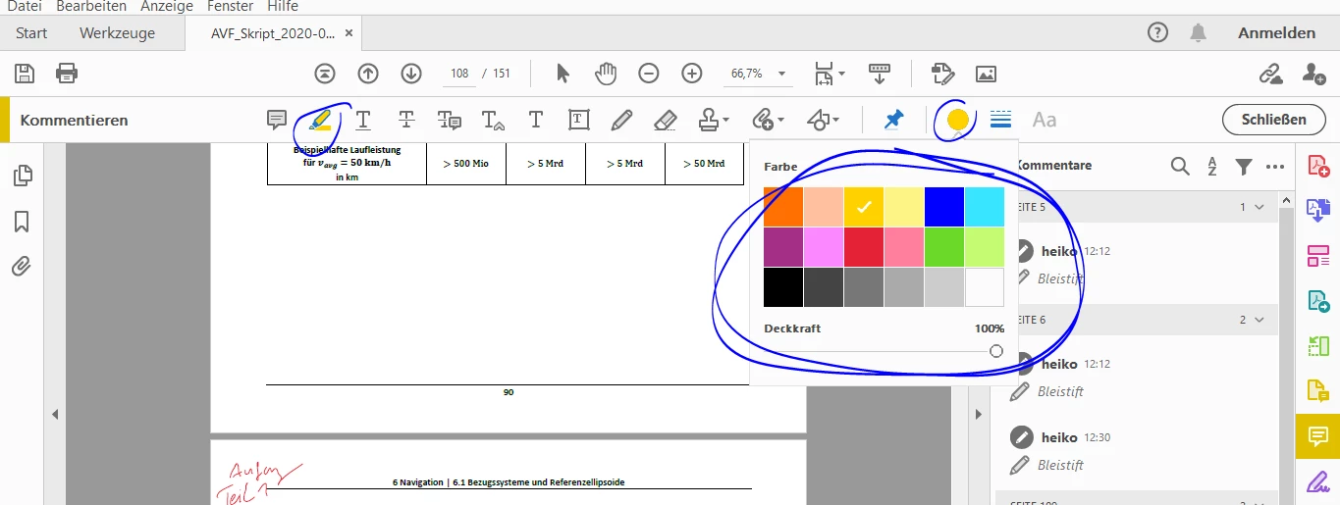Open the comments more options menu

pos(1275,167)
